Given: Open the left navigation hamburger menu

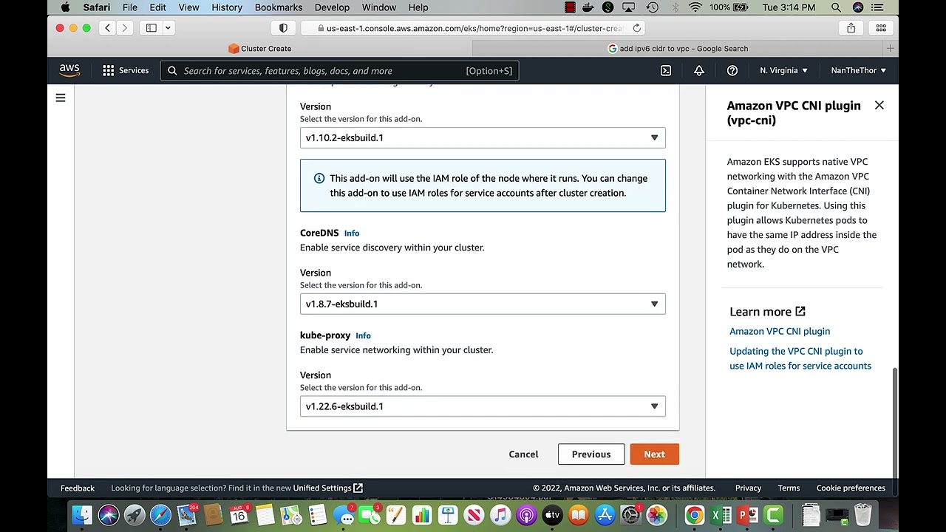Looking at the screenshot, I should 61,98.
